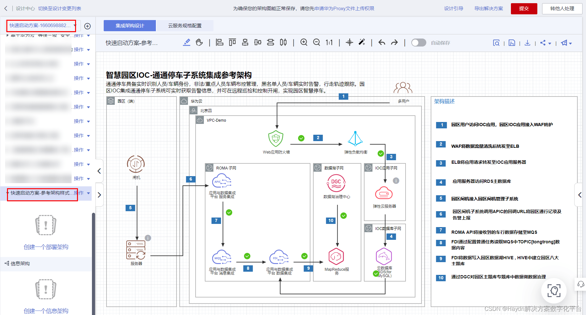Click the 架构描述 heading
The image size is (586, 315).
444,101
